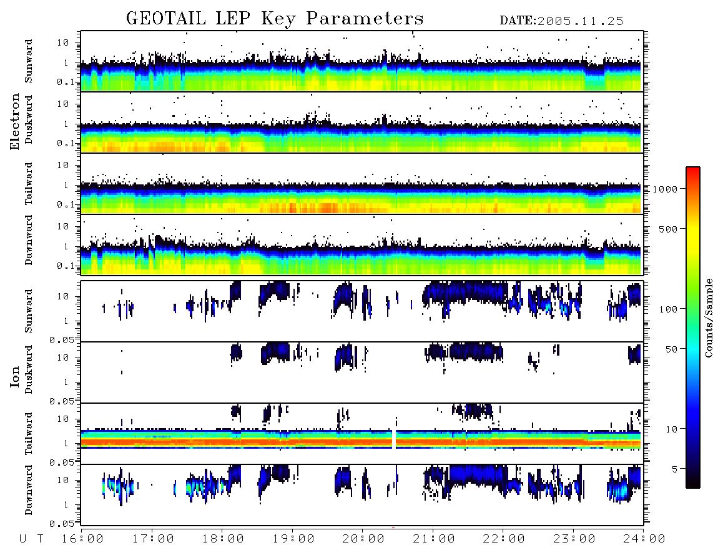This screenshot has height=550, width=713.
Task: Click the Electron Tailward panel label
Action: (x=29, y=184)
